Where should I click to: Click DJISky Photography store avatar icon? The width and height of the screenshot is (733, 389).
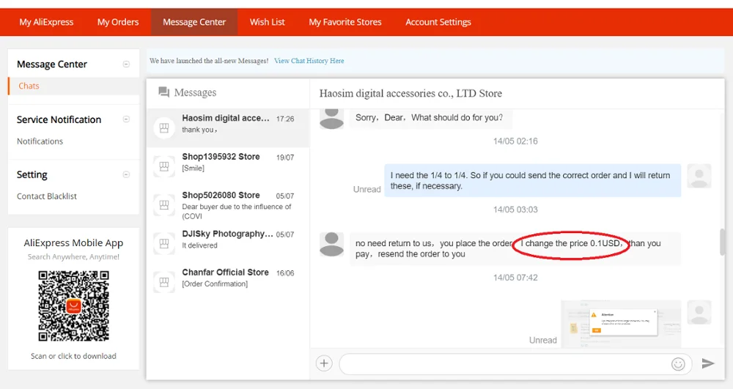coord(164,242)
